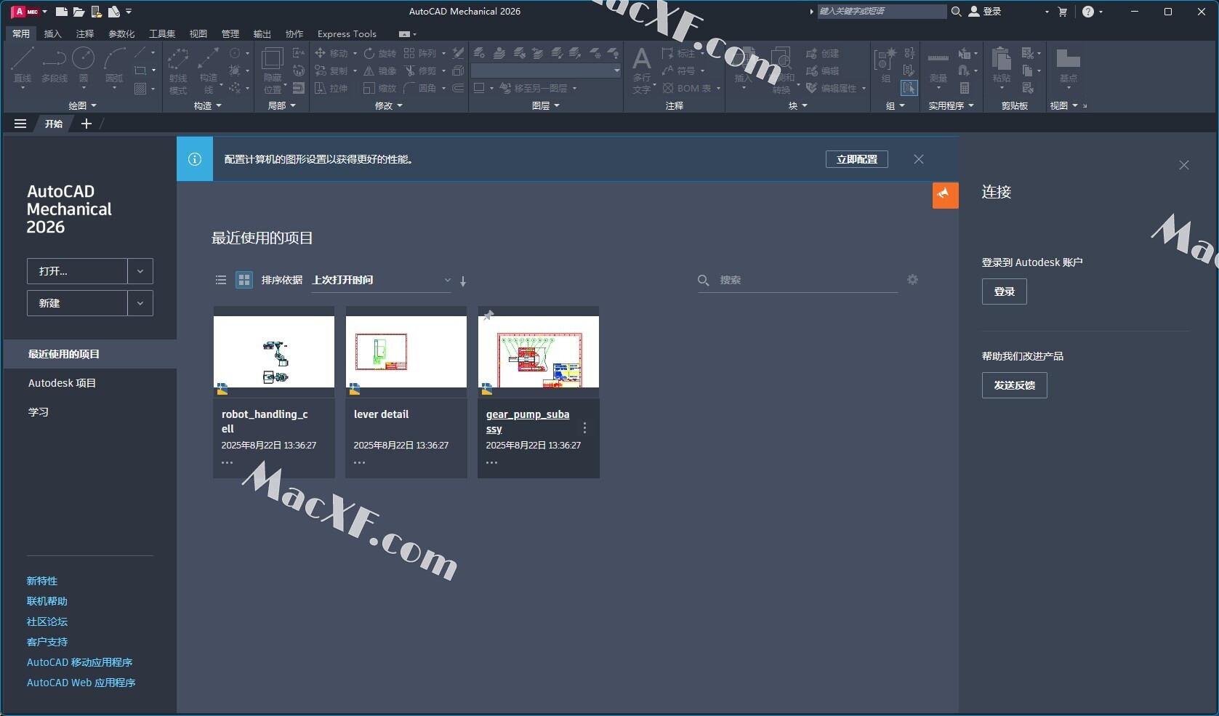This screenshot has height=716, width=1219.
Task: Click the Open folder icon in quick access toolbar
Action: 79,12
